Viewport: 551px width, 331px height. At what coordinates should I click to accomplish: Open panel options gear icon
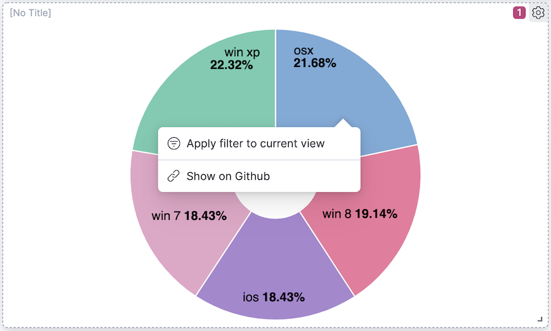click(x=538, y=13)
